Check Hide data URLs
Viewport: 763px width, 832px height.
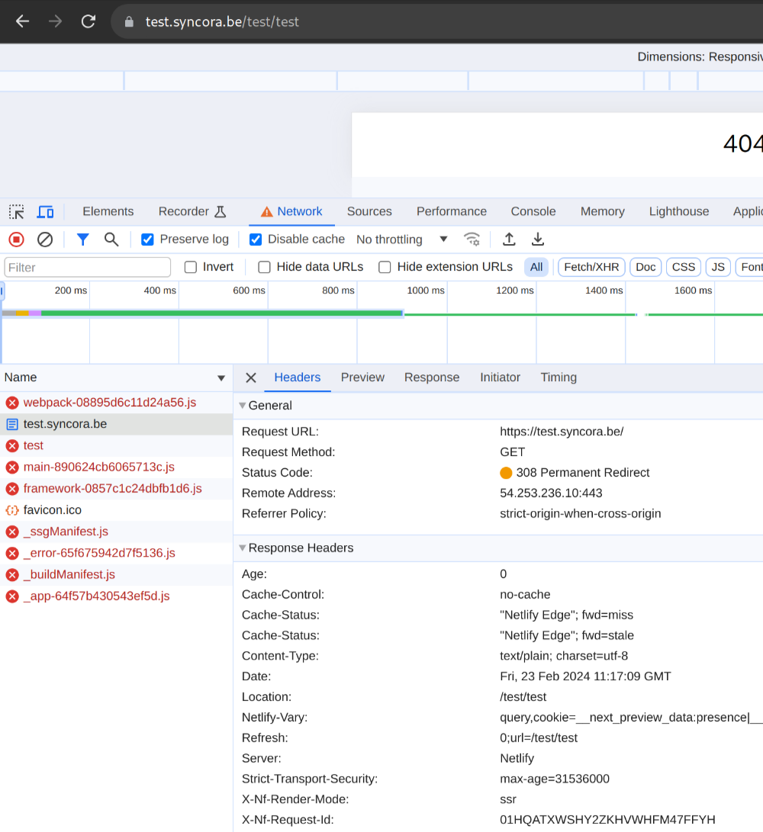pos(265,268)
